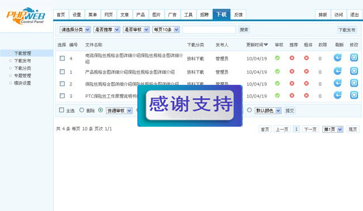
Task: Switch to the 产品 tab
Action: tap(141, 15)
